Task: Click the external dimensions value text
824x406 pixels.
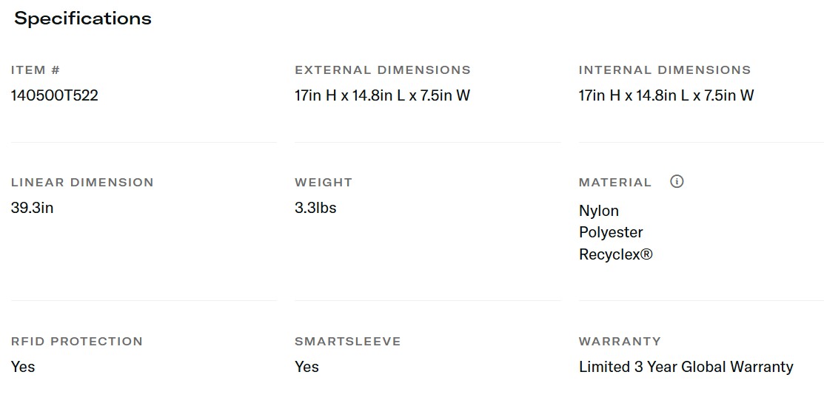Action: point(382,95)
